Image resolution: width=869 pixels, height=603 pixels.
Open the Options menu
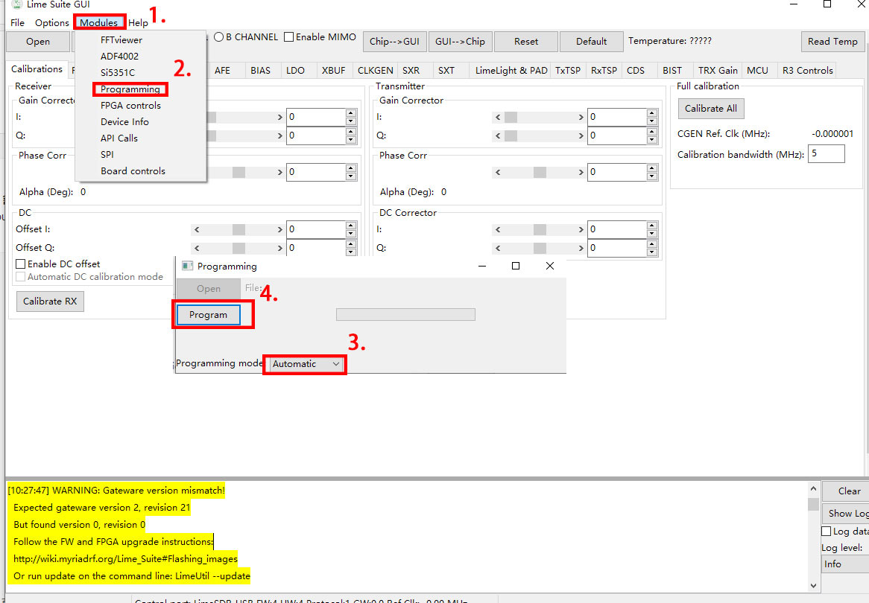pyautogui.click(x=51, y=22)
